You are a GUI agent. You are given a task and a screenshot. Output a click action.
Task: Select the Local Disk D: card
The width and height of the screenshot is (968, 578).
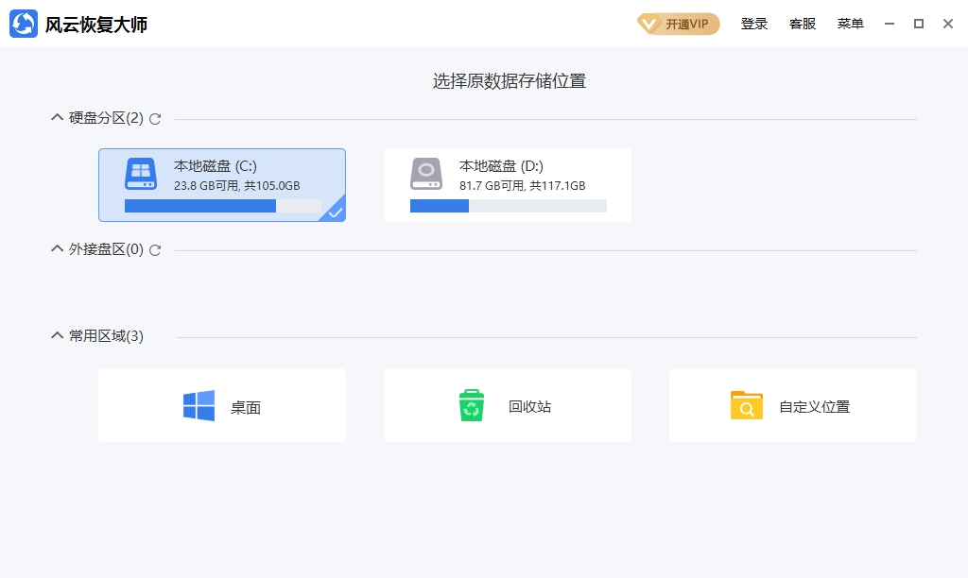508,184
